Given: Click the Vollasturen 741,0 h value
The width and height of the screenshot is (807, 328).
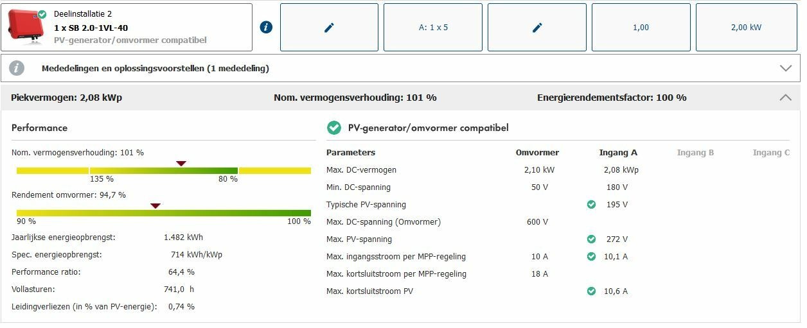Looking at the screenshot, I should (x=179, y=289).
